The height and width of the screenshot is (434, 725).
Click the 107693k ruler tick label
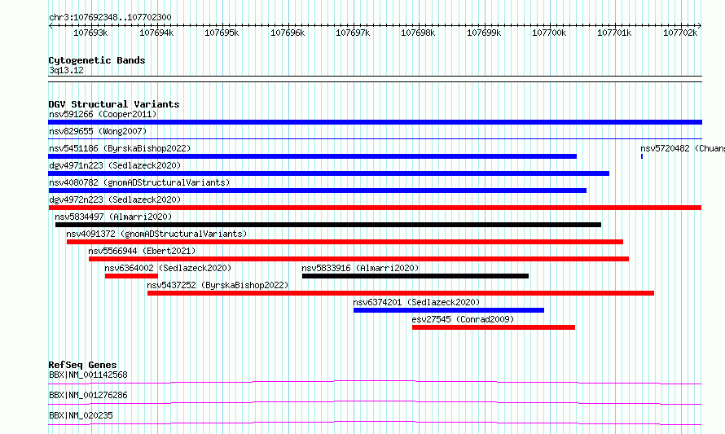point(90,33)
